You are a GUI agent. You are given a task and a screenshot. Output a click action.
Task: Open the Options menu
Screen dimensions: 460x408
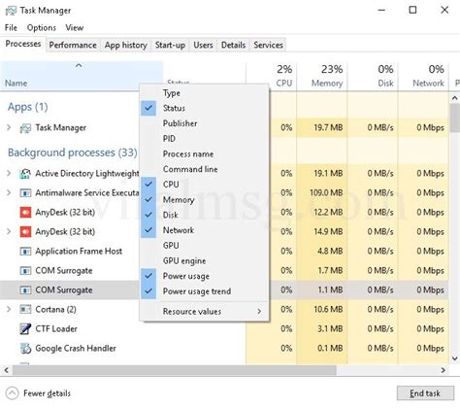[42, 28]
